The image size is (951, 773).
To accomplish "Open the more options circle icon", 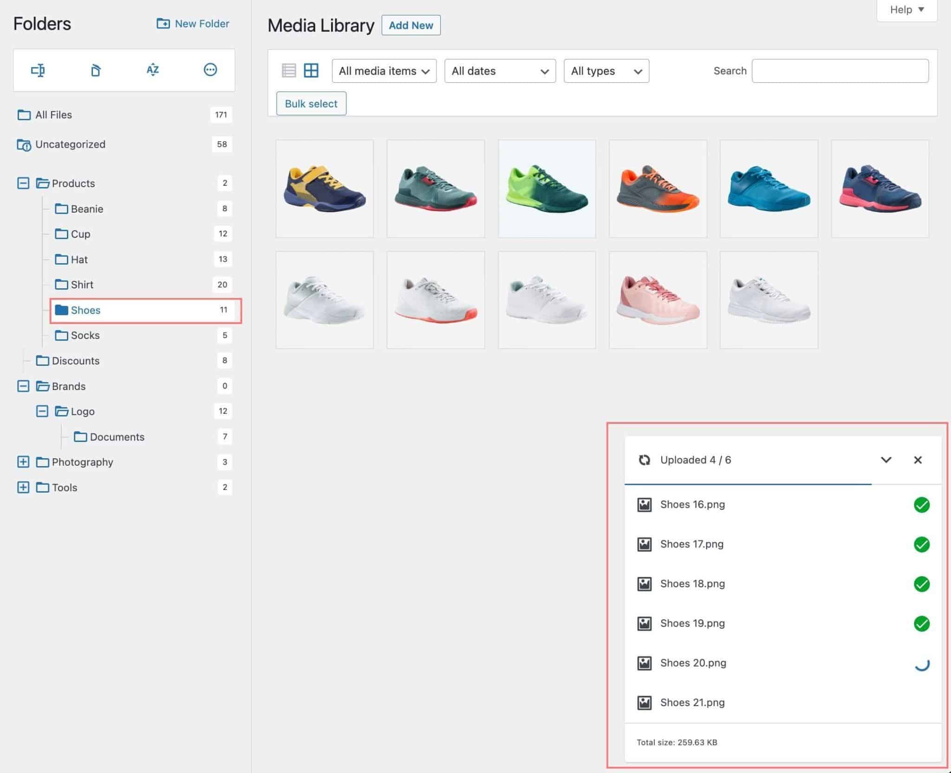I will [210, 70].
